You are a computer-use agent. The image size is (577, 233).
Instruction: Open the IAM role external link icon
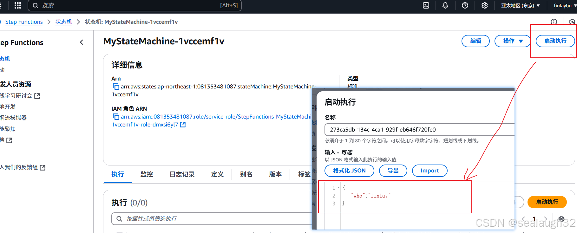pos(183,125)
